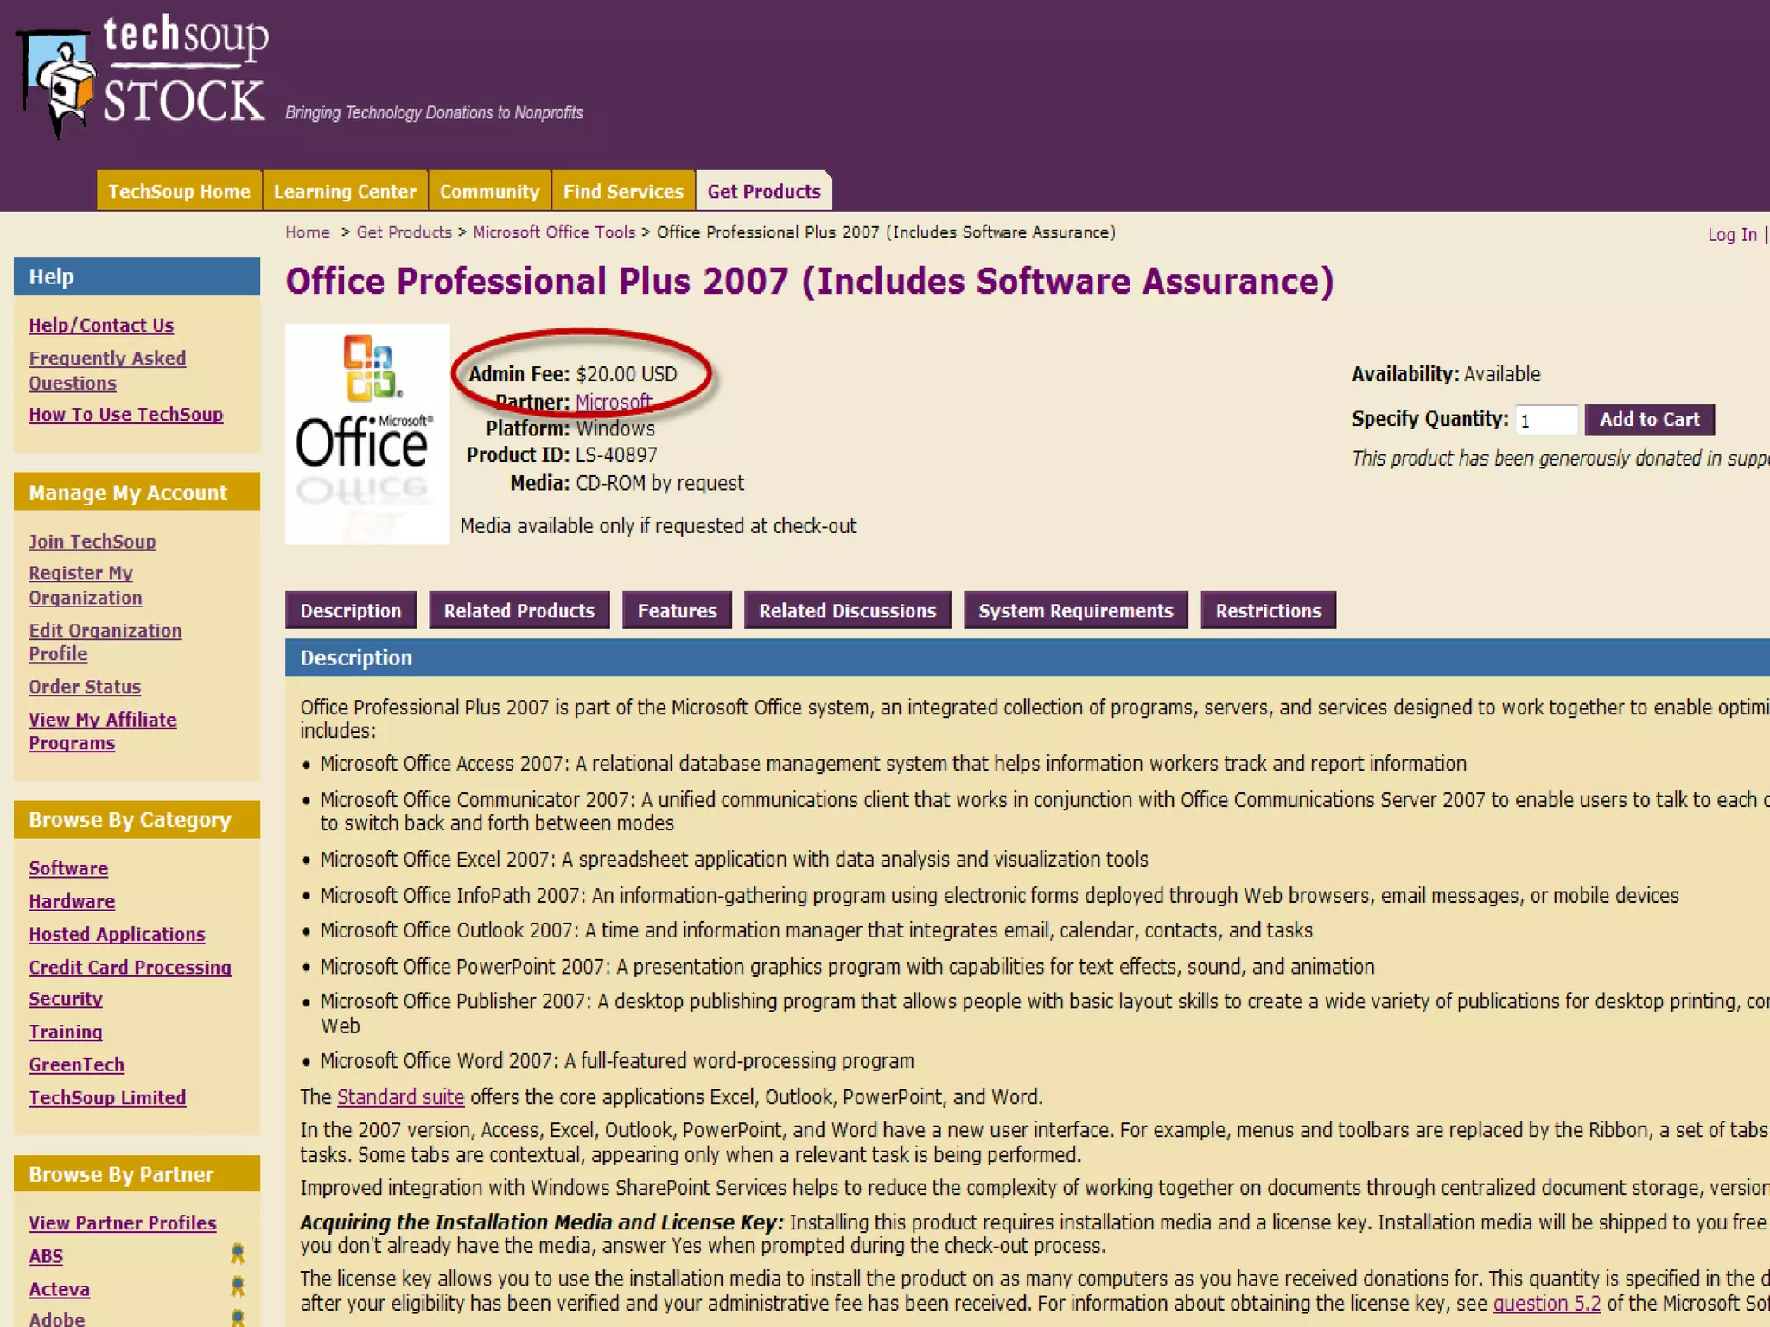
Task: Click the Add to Cart button
Action: pyautogui.click(x=1649, y=420)
